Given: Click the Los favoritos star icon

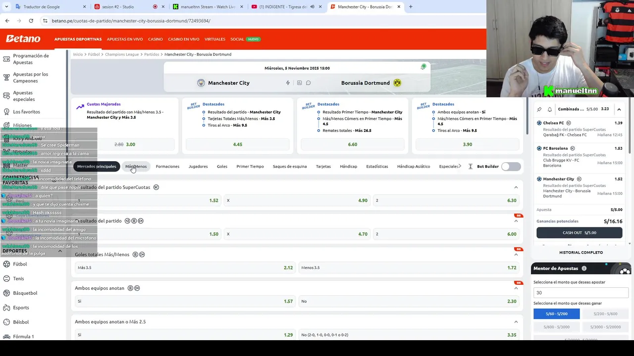Looking at the screenshot, I should 6,112.
